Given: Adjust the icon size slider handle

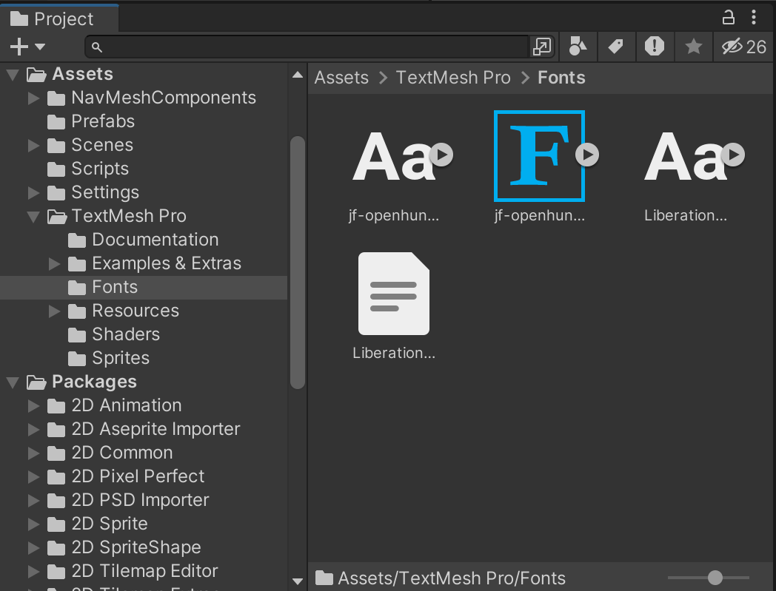Looking at the screenshot, I should (715, 577).
